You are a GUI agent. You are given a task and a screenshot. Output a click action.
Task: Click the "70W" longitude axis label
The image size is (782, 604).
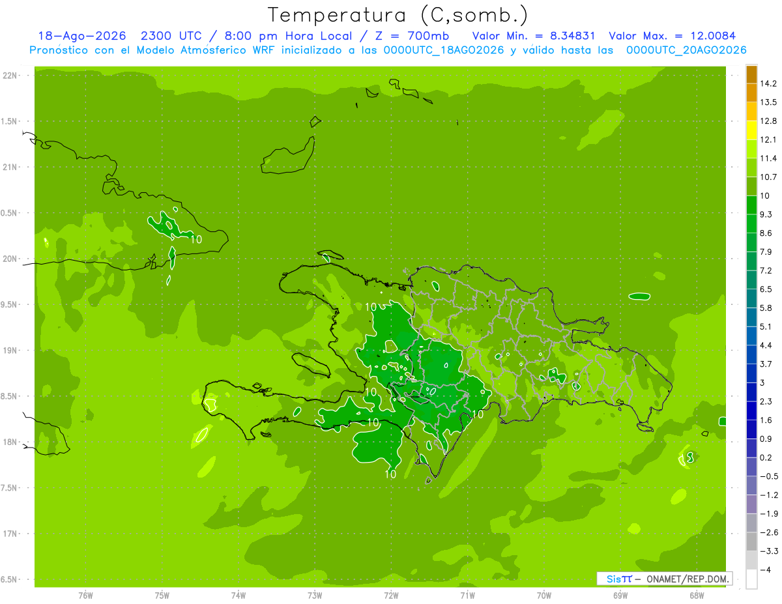[544, 594]
